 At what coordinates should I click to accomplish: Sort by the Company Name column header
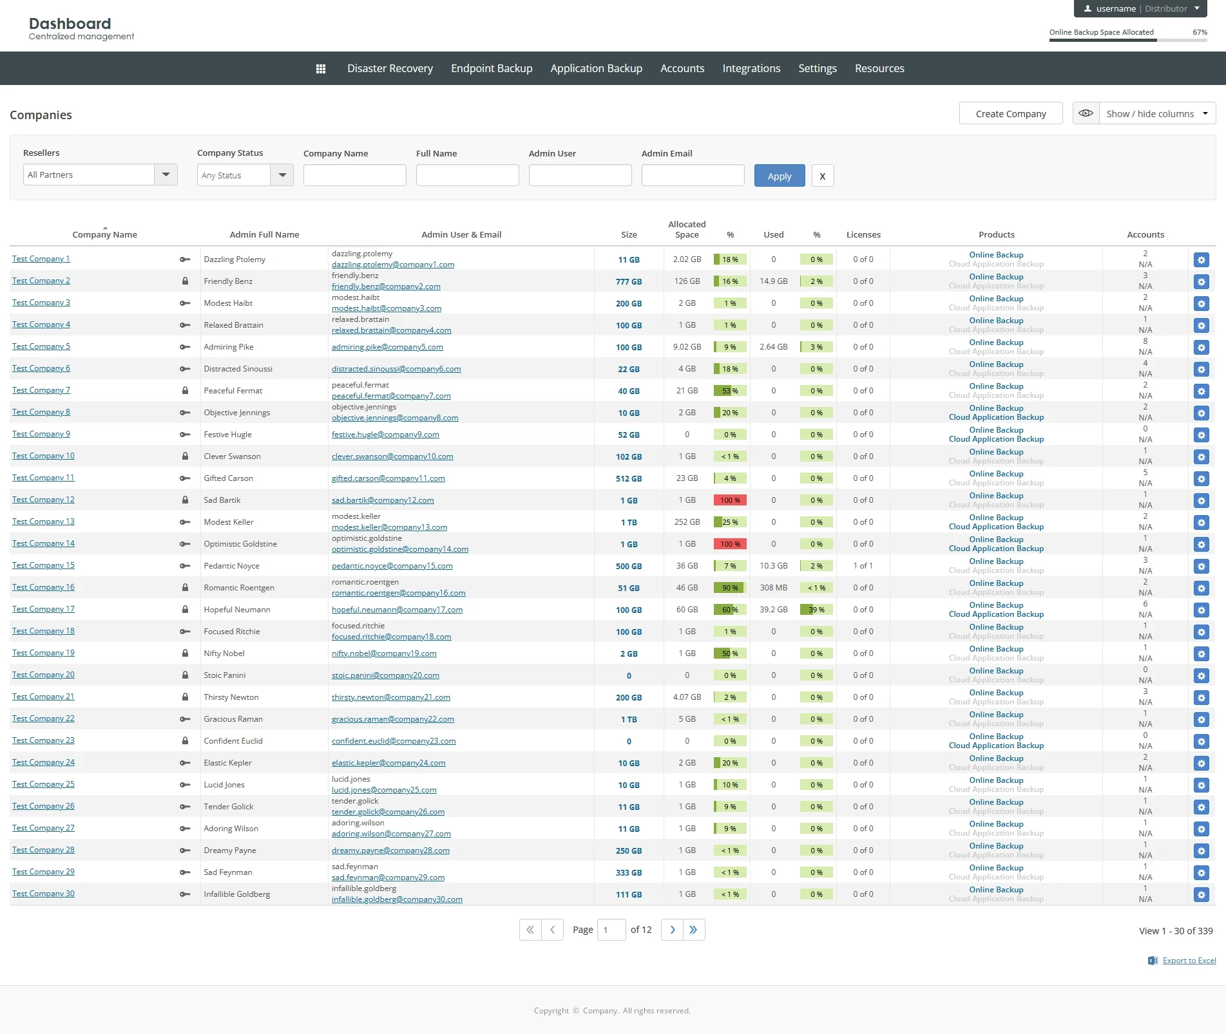[x=104, y=234]
